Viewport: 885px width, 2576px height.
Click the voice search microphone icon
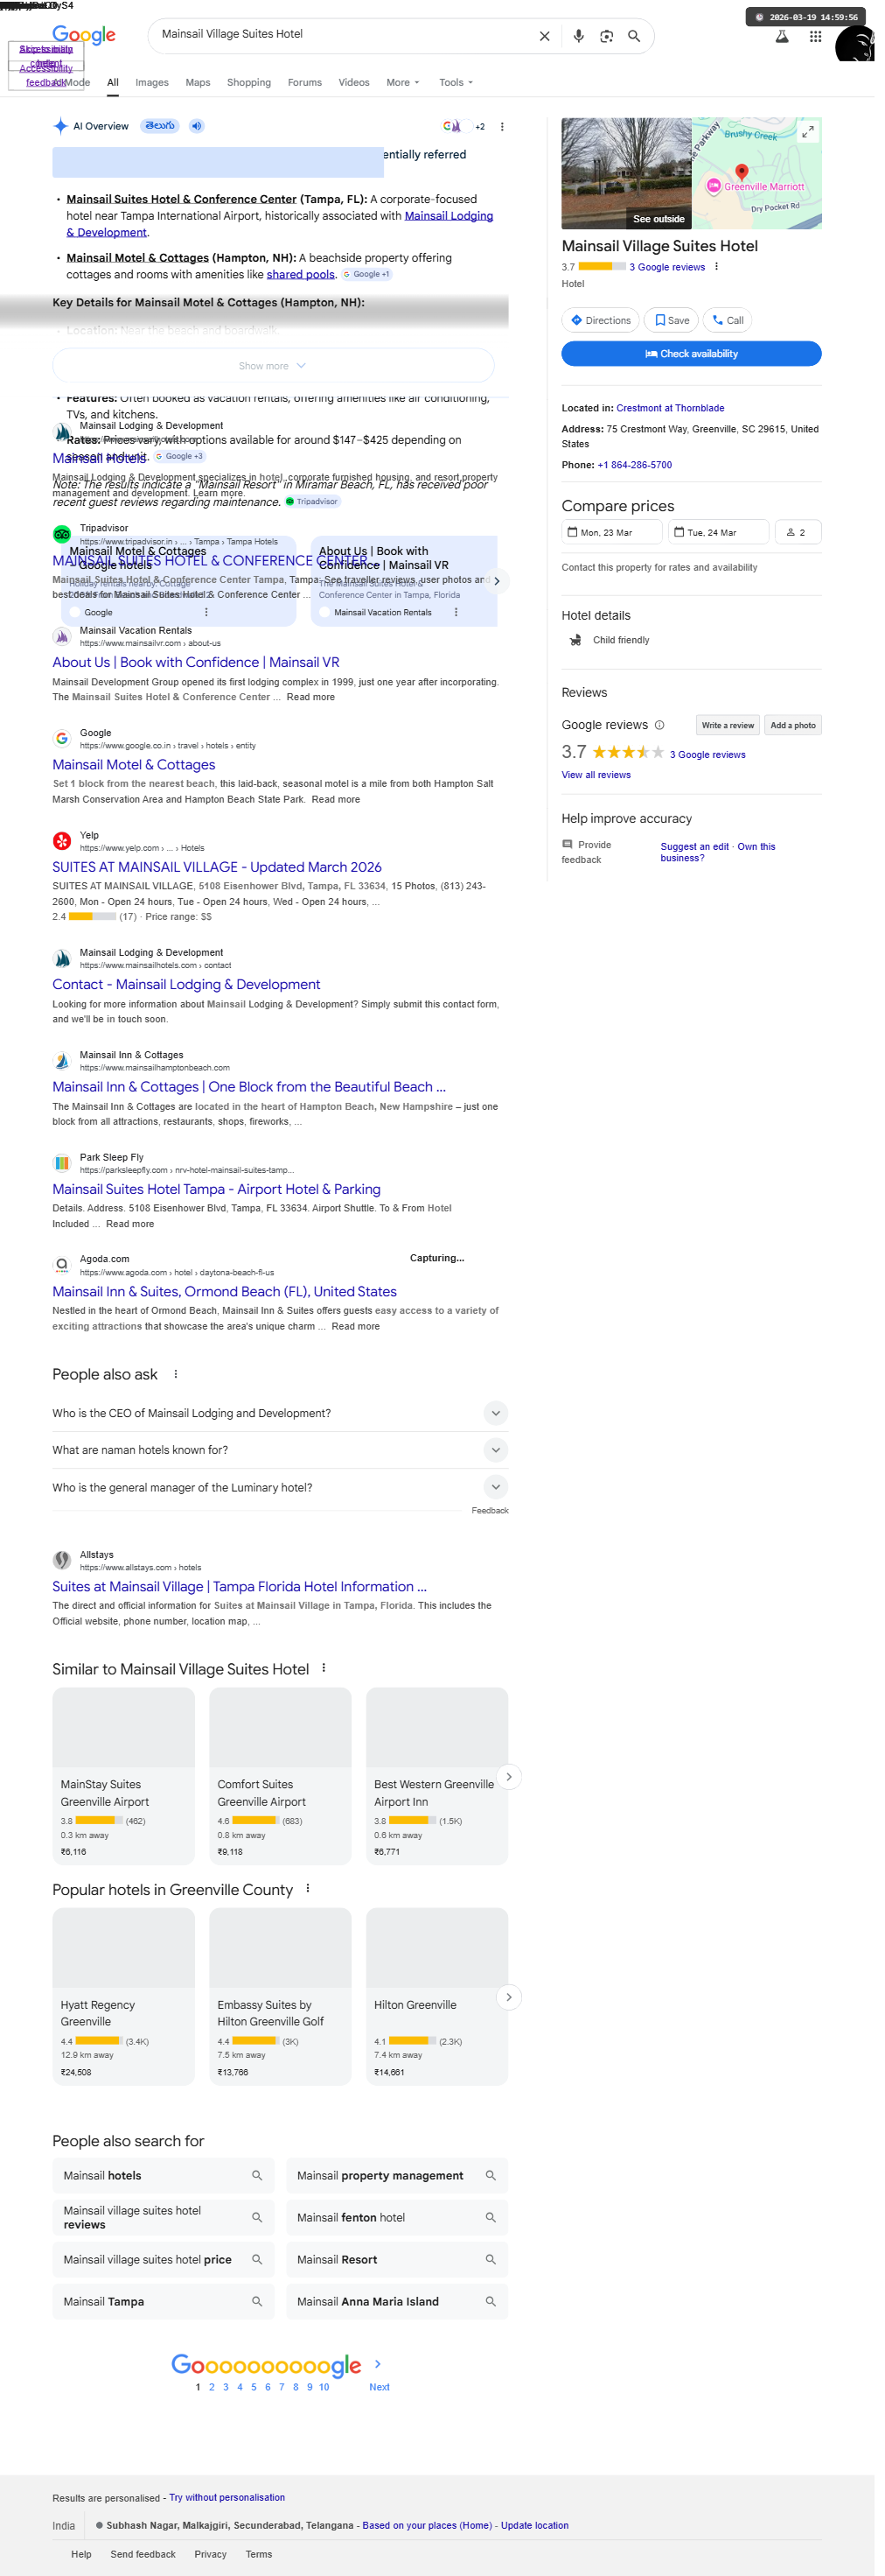(x=578, y=36)
